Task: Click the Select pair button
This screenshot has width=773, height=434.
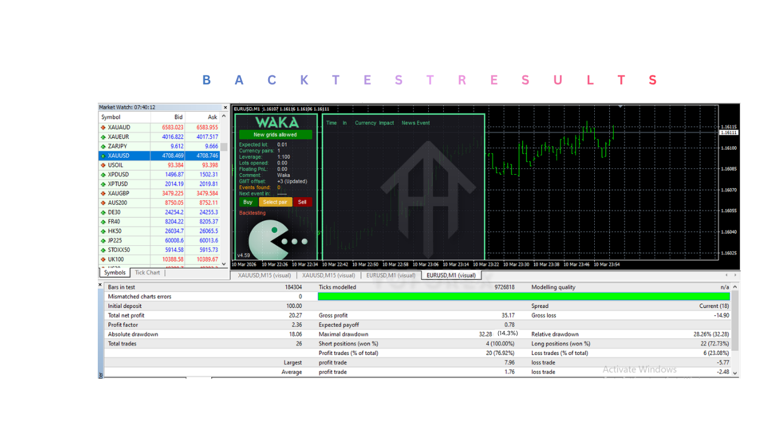Action: 275,202
